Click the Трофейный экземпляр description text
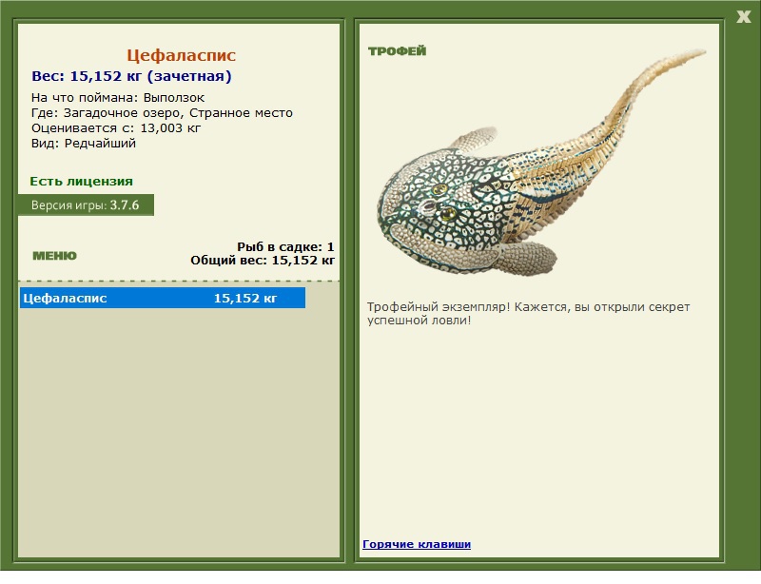 pos(528,314)
